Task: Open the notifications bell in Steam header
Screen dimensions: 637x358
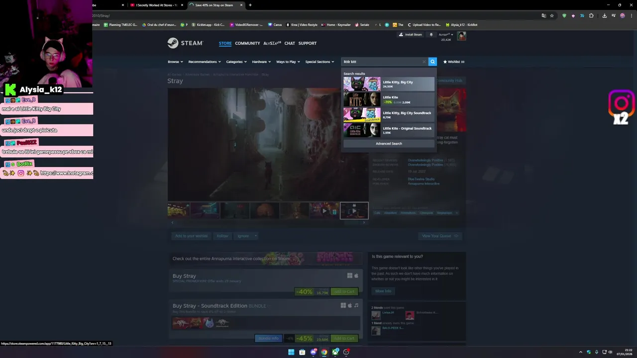Action: click(431, 35)
